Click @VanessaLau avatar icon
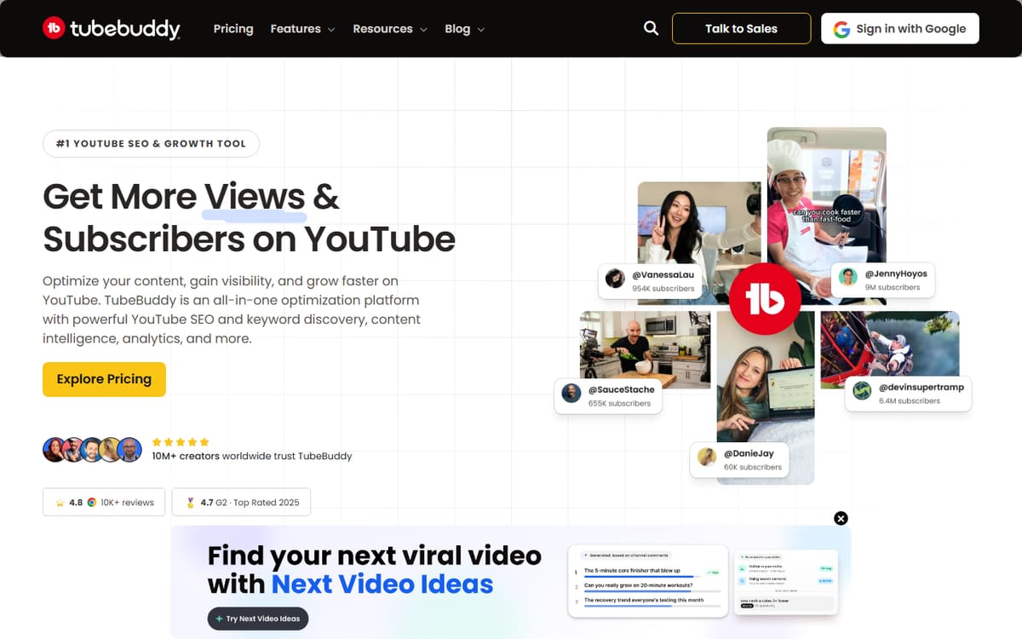This screenshot has height=639, width=1022. tap(615, 279)
